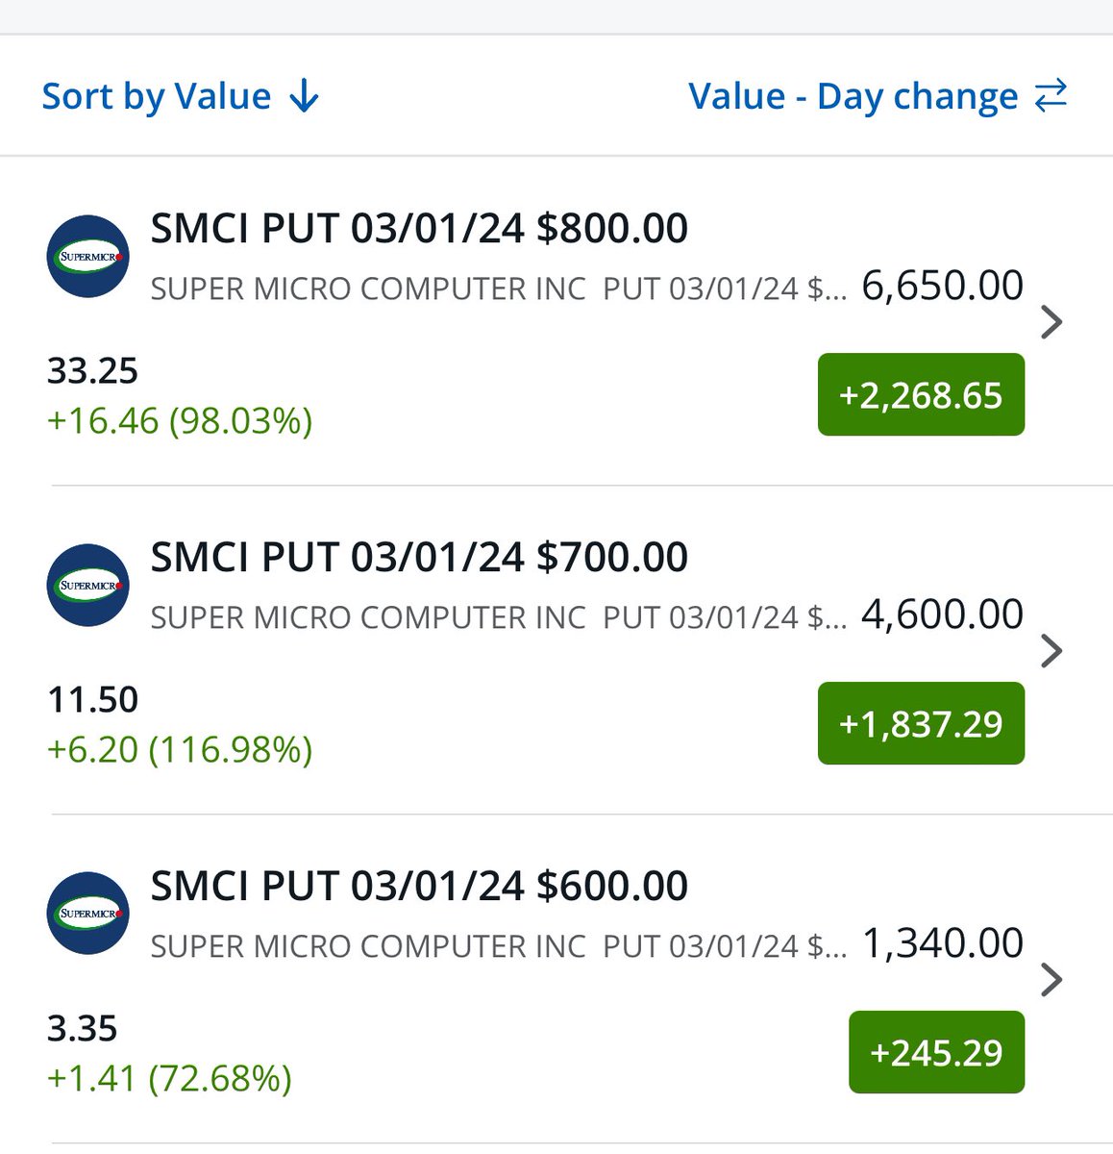
Task: Open the Sort by Value menu
Action: pos(181,96)
